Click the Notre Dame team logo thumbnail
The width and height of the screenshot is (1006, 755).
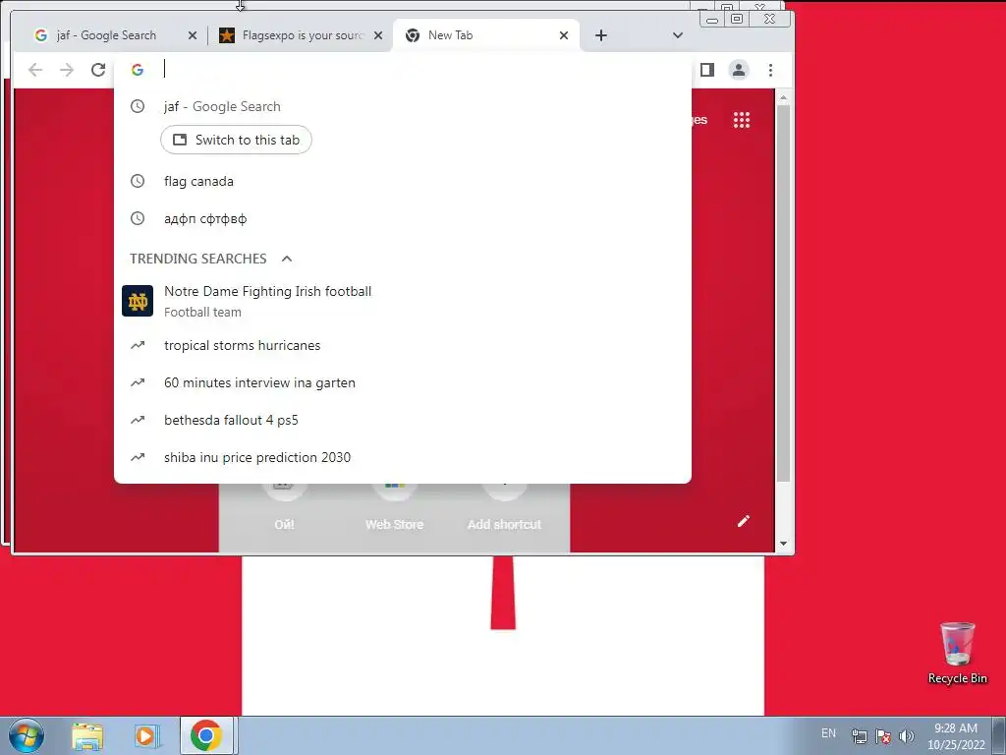[x=138, y=301]
